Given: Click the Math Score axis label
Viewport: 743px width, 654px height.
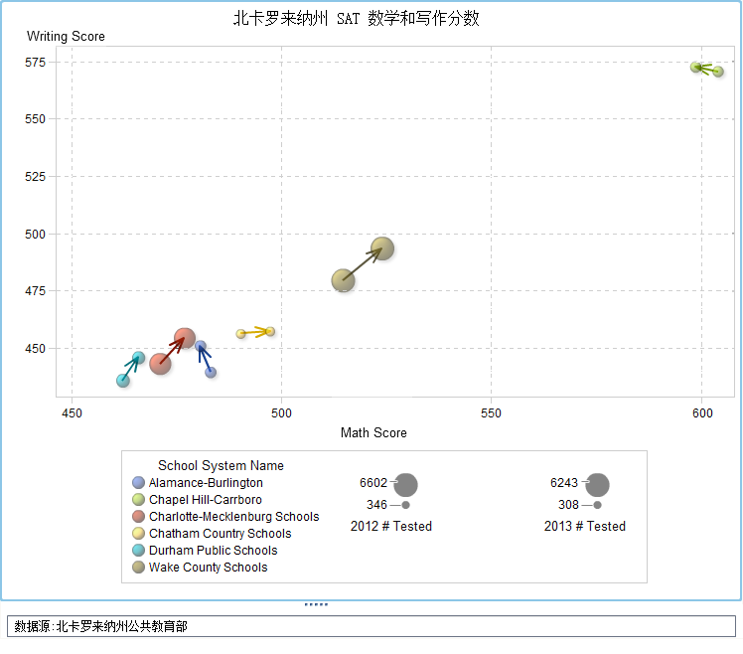Looking at the screenshot, I should click(373, 432).
